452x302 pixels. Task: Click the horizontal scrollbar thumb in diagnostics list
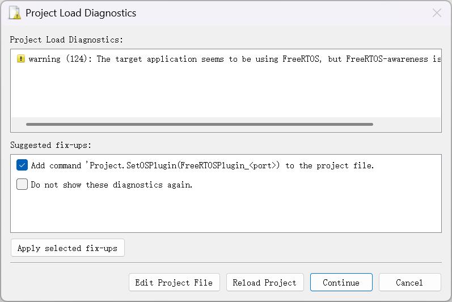click(200, 125)
